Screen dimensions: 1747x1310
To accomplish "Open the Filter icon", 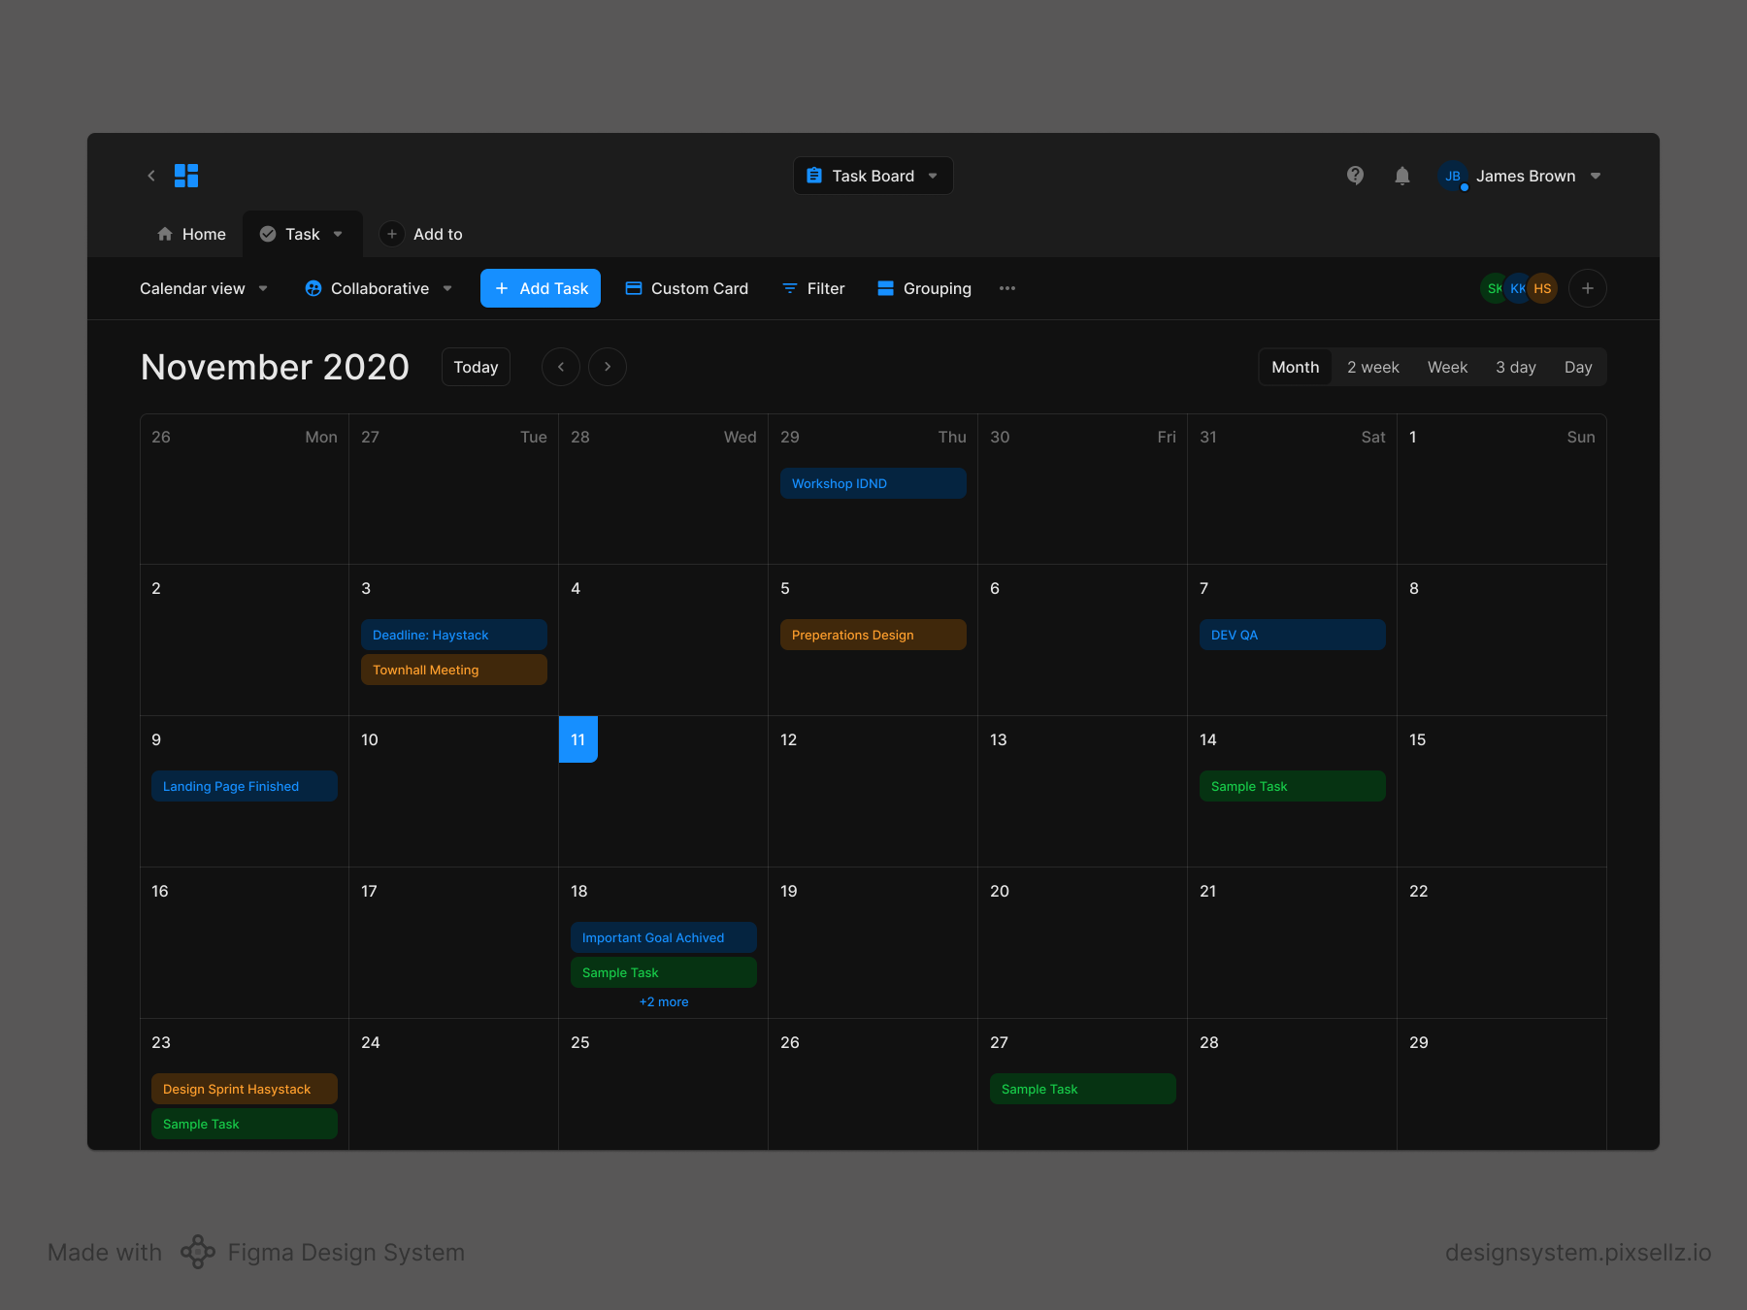I will tap(788, 288).
